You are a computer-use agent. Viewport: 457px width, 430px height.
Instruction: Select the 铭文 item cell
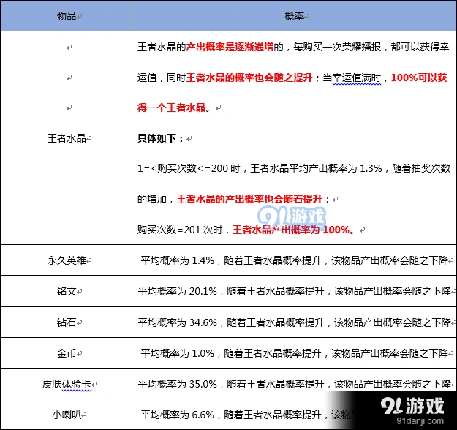tap(66, 291)
